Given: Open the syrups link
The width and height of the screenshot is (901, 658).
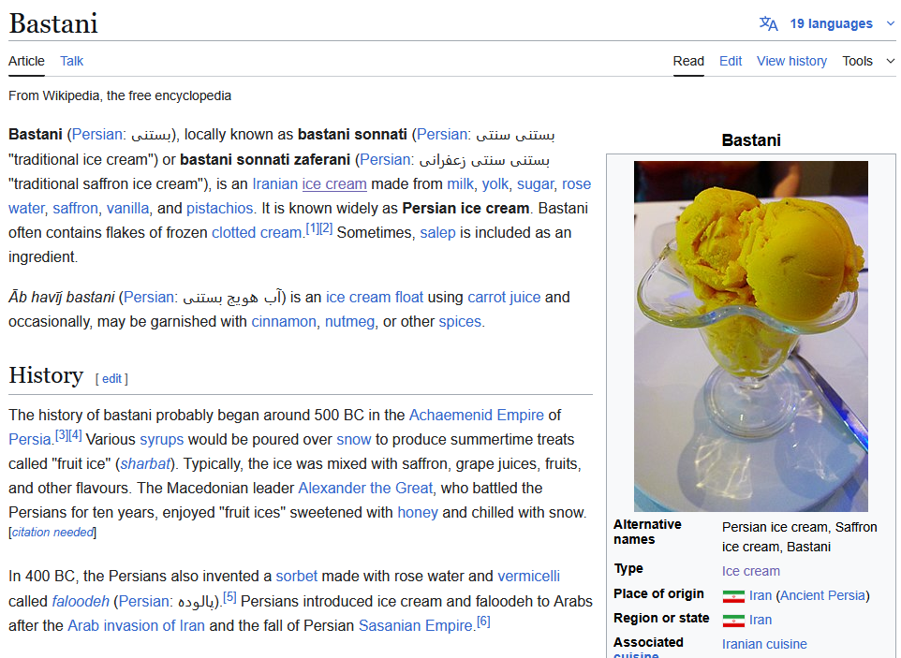Looking at the screenshot, I should 161,439.
